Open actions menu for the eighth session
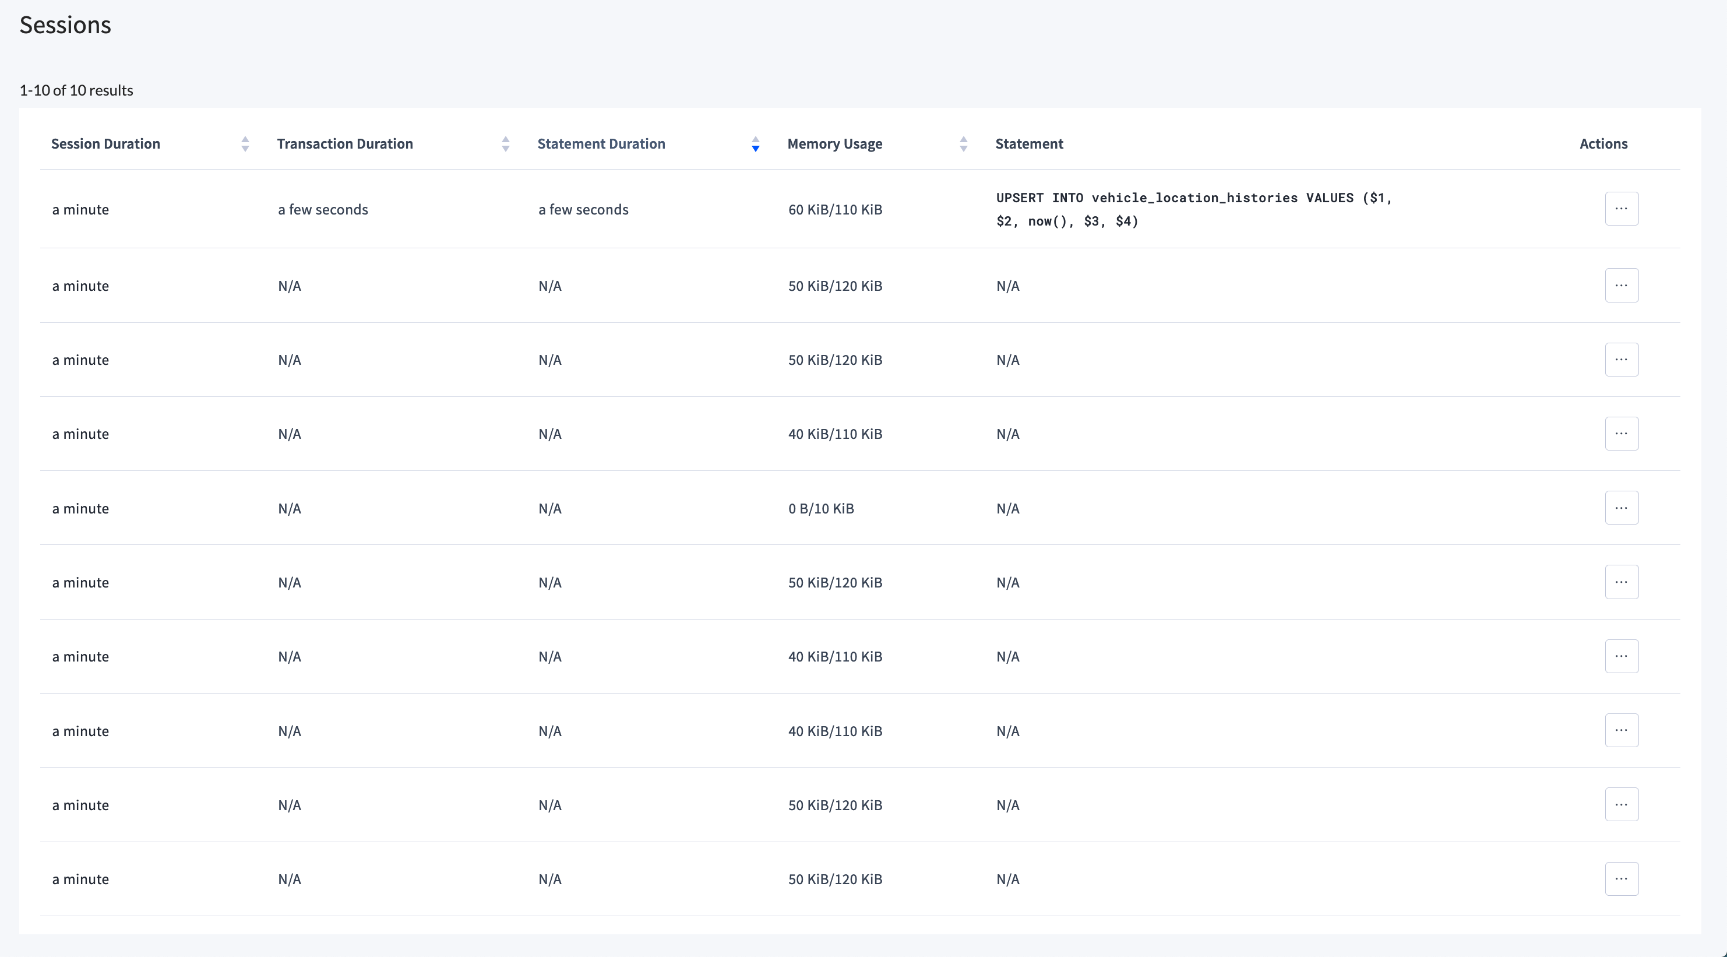The height and width of the screenshot is (957, 1727). 1622,730
